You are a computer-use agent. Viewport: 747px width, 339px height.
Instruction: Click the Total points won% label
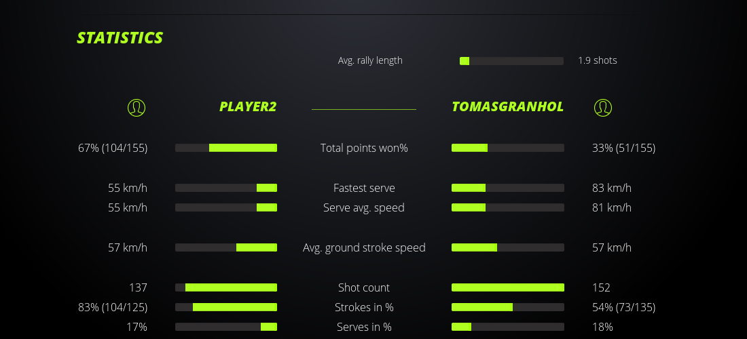(364, 148)
